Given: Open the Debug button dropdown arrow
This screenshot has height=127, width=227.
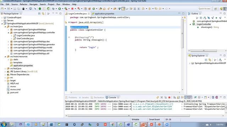Looking at the screenshot, I should tap(56, 8).
